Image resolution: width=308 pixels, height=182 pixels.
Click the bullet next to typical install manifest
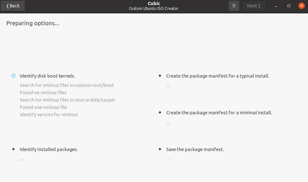click(x=160, y=76)
